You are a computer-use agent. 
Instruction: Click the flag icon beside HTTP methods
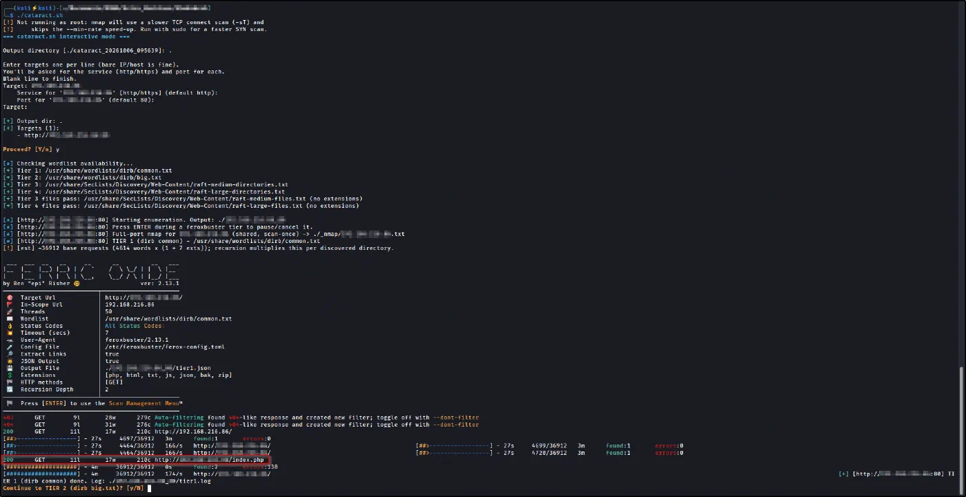[x=10, y=382]
